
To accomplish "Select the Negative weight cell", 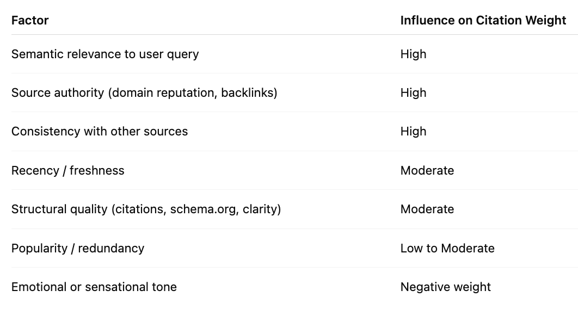I will pyautogui.click(x=446, y=287).
